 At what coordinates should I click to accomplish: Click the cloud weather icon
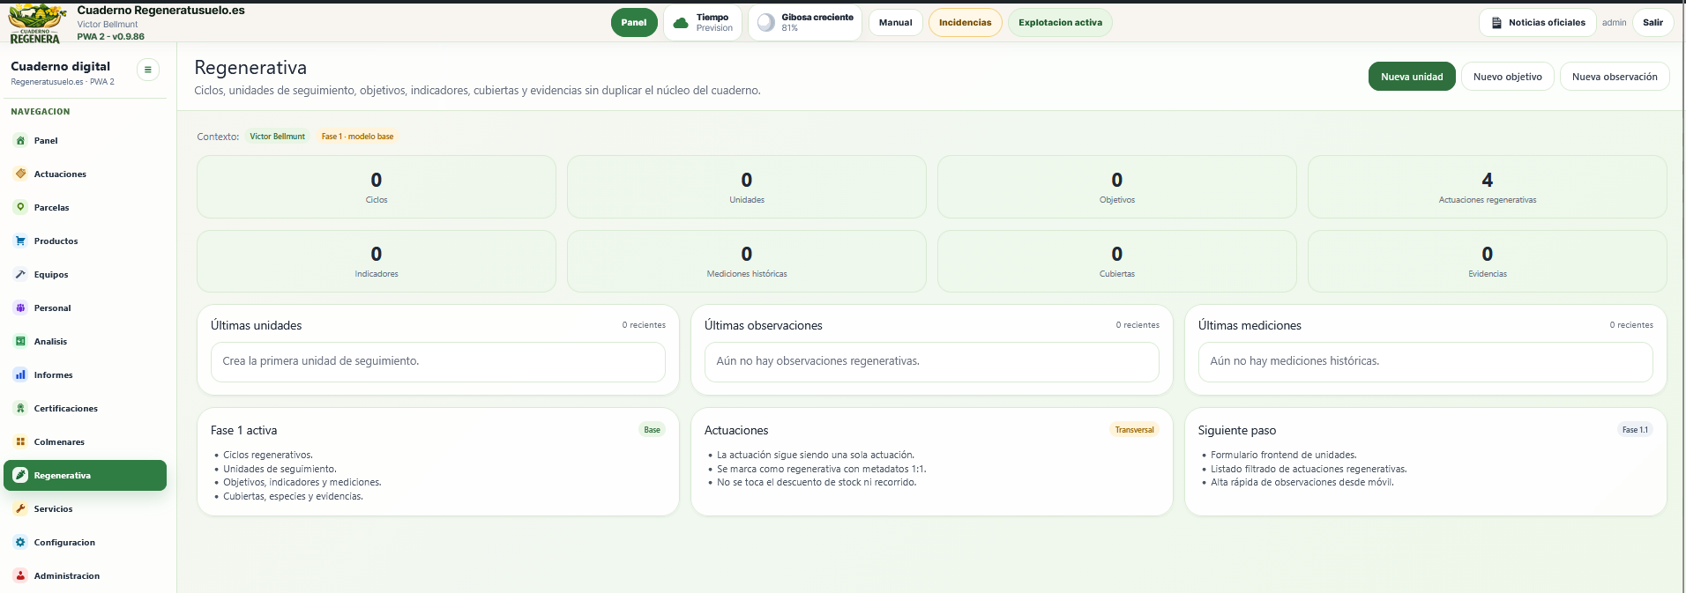pyautogui.click(x=681, y=23)
